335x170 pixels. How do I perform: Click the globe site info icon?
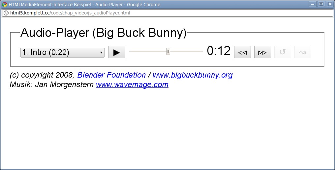point(6,13)
